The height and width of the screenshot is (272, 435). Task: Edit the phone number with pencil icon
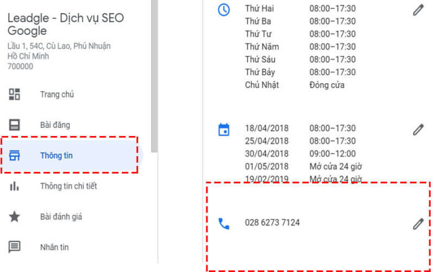point(418,224)
